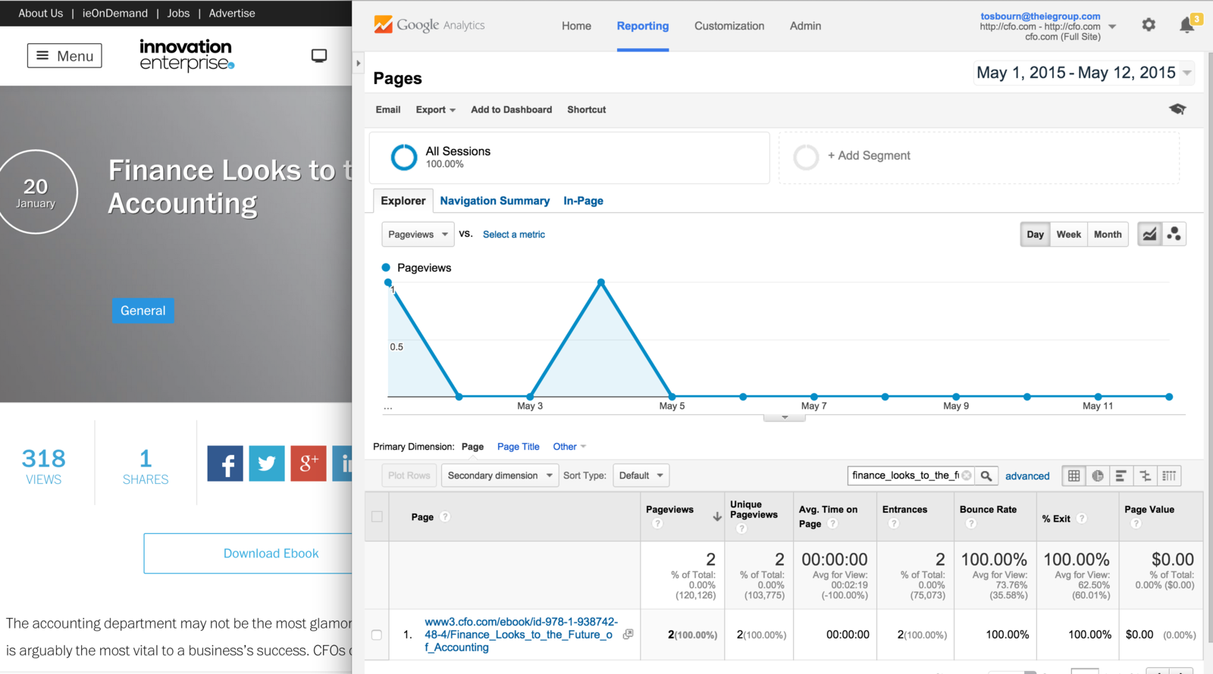Click help icon beside % Exit column
This screenshot has width=1213, height=674.
[1082, 518]
